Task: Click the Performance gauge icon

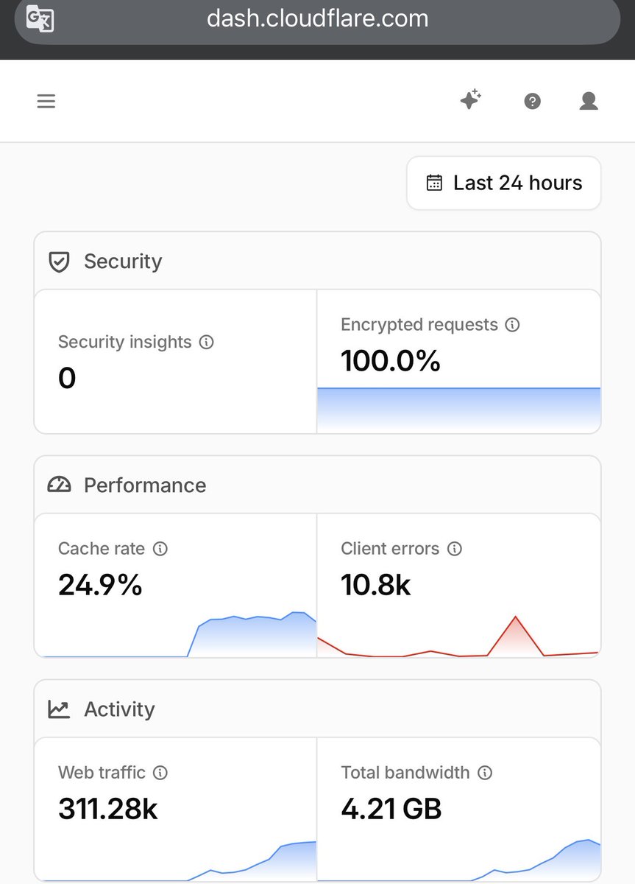Action: point(59,485)
